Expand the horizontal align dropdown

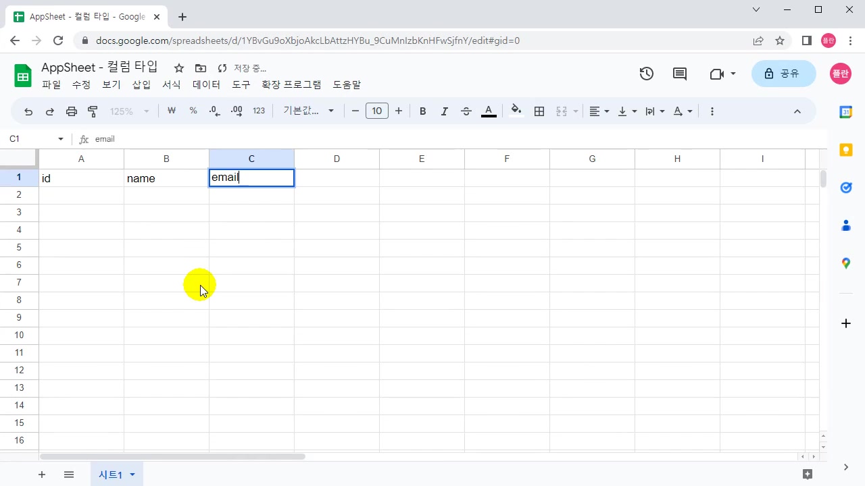(x=599, y=111)
